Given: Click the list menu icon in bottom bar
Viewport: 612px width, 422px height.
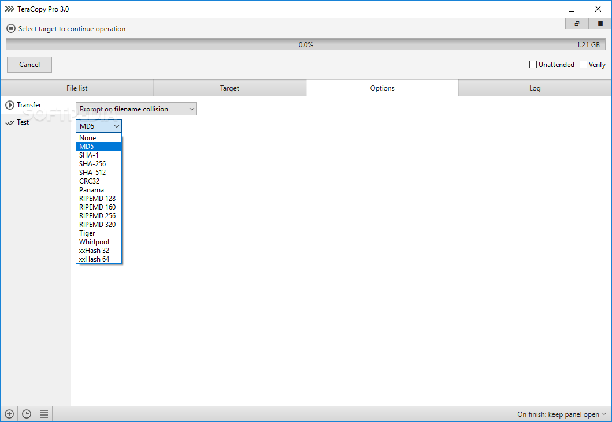Looking at the screenshot, I should click(x=44, y=414).
